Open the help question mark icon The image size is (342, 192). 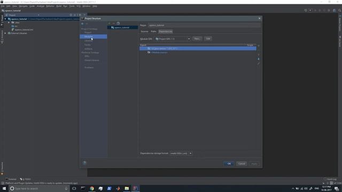84,163
